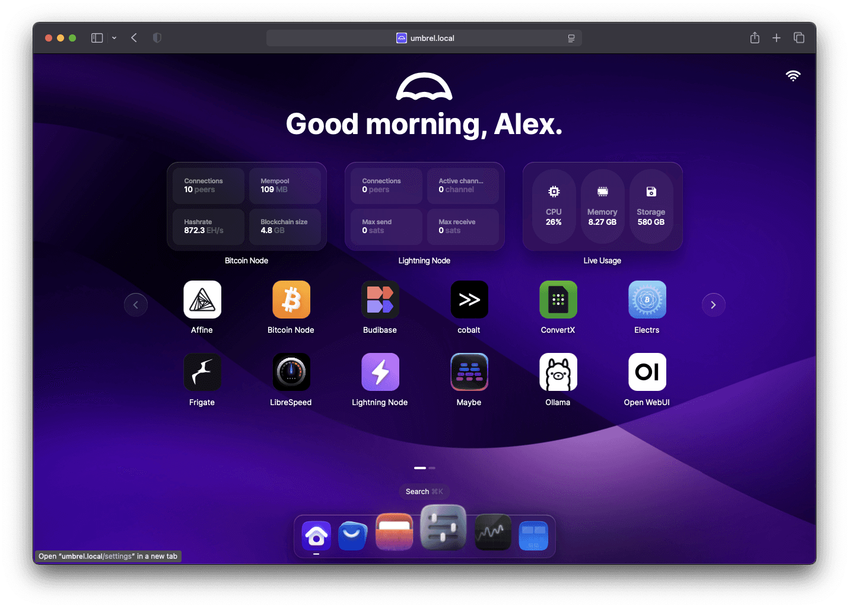Launch the Electrs app

click(x=647, y=300)
